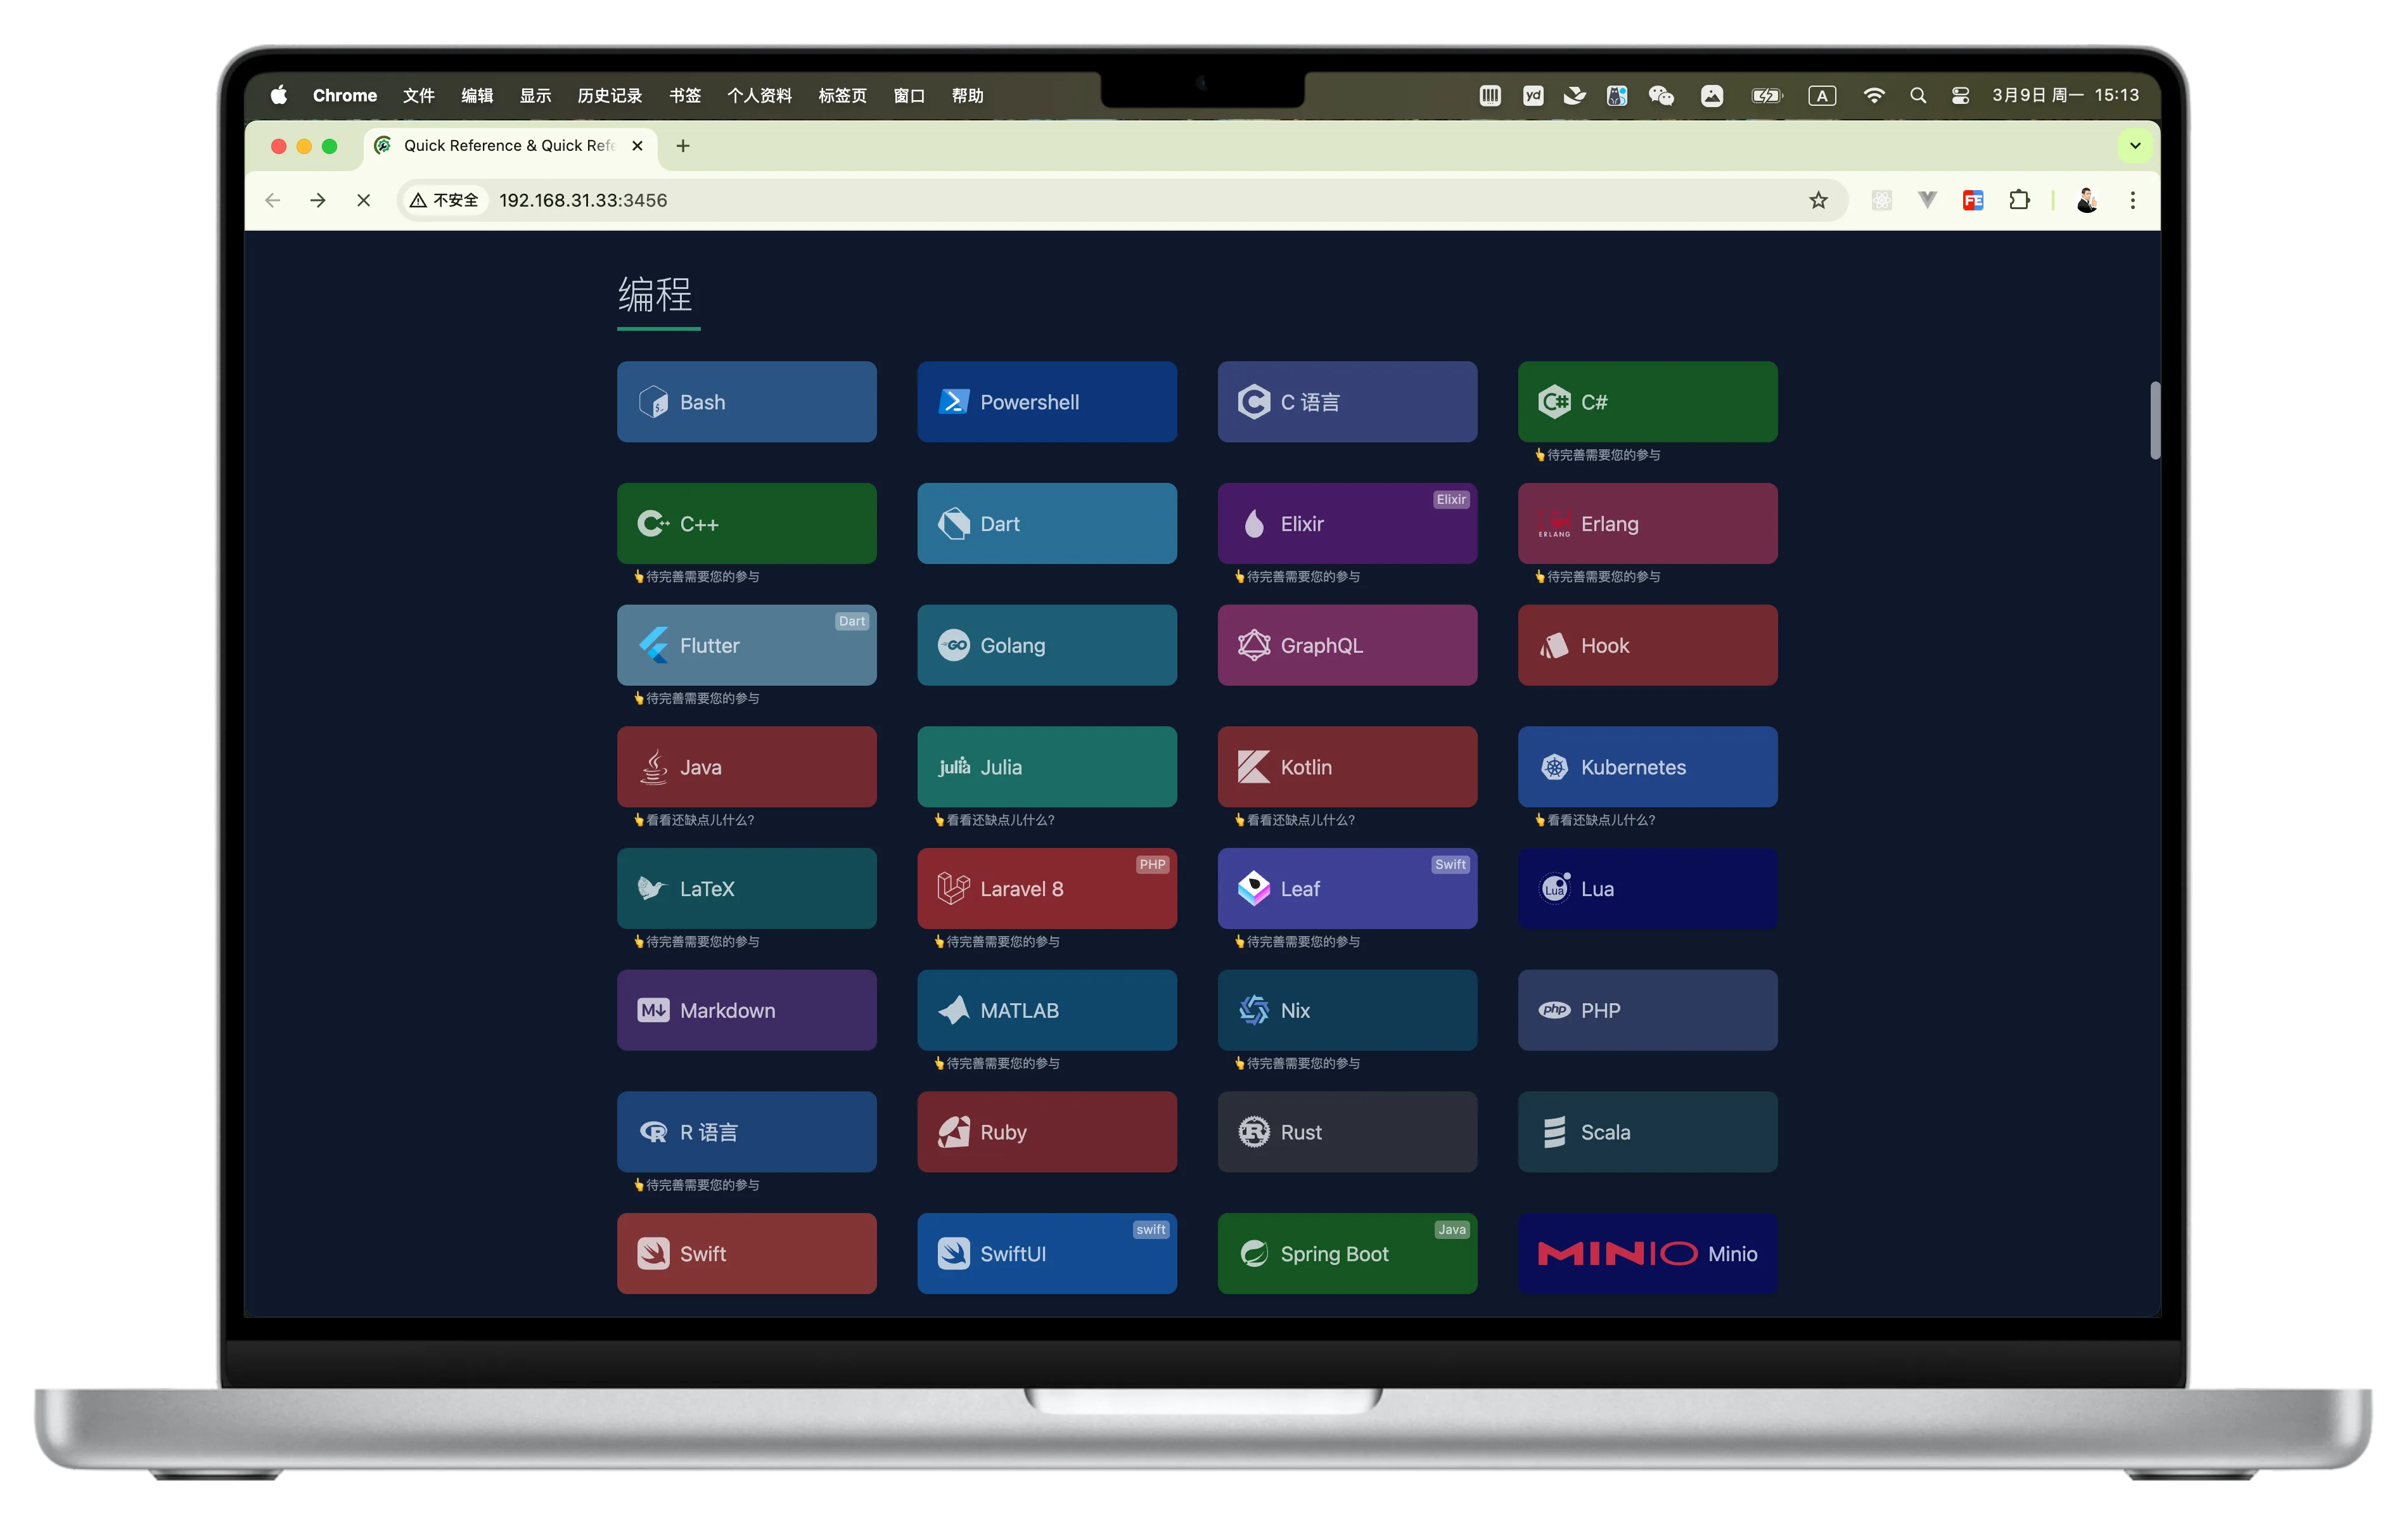This screenshot has width=2408, height=1521.
Task: Open macOS Spotlight search icon
Action: click(1917, 95)
